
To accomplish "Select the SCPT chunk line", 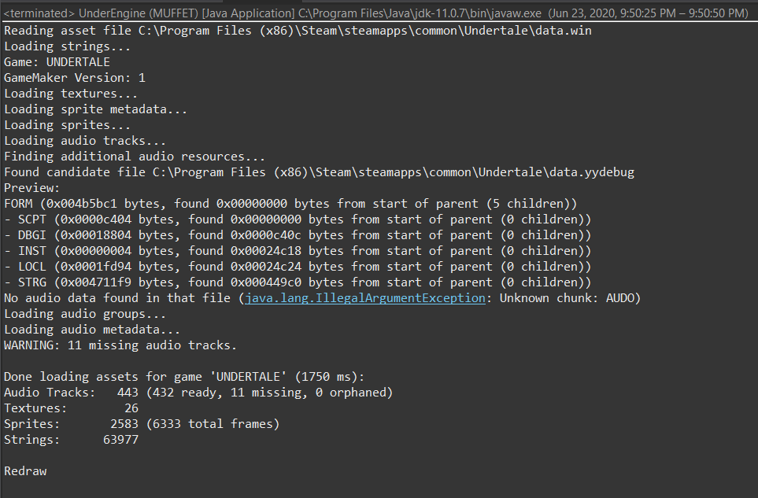I will (x=298, y=219).
